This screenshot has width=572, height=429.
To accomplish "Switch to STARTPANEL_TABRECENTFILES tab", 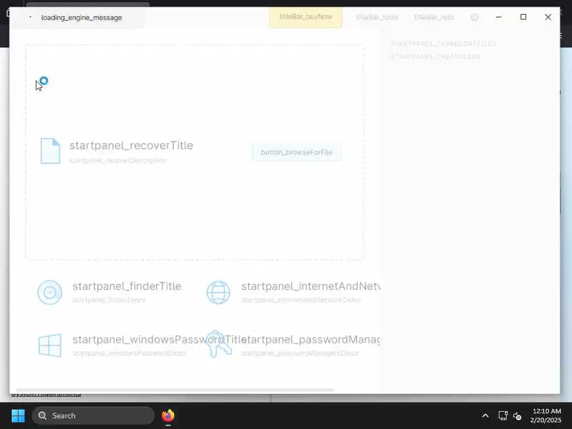I will click(x=444, y=44).
